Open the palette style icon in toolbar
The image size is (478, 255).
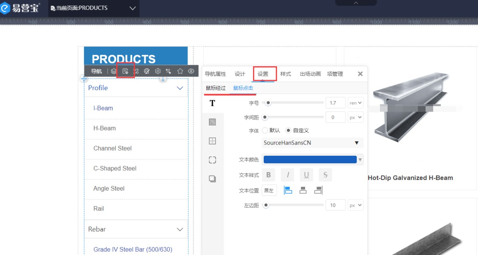(147, 71)
